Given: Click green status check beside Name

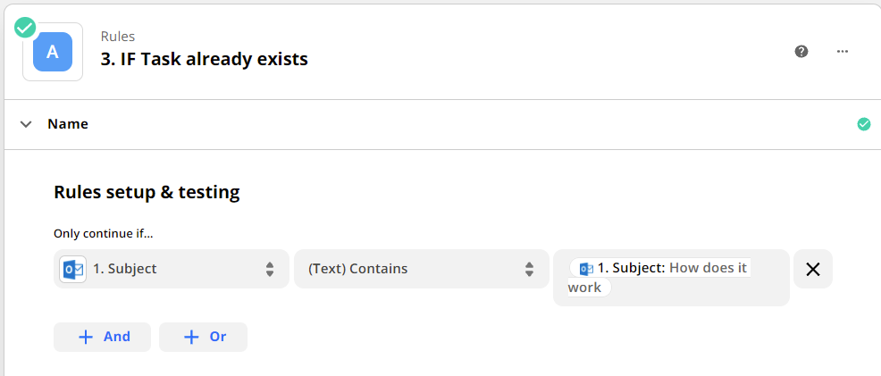Looking at the screenshot, I should coord(864,124).
